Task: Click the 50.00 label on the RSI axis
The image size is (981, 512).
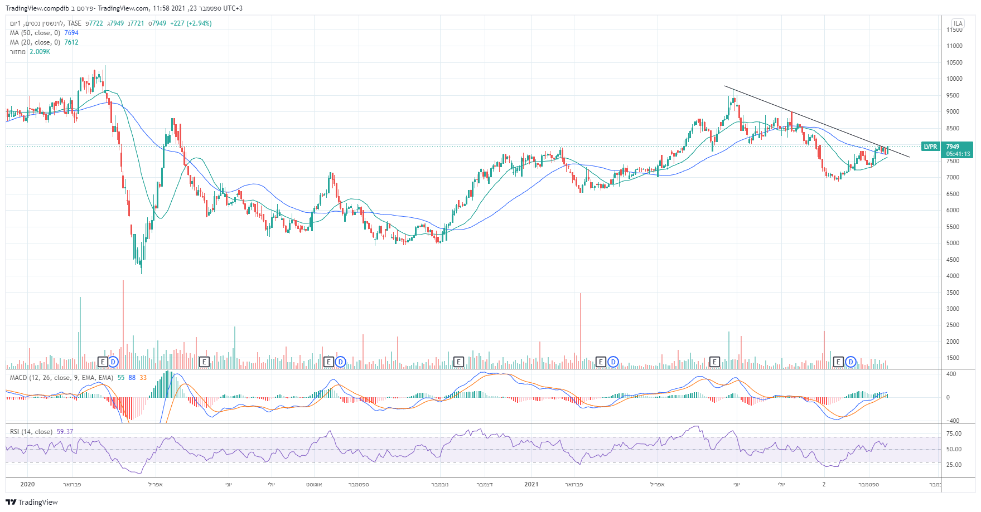Action: [954, 449]
